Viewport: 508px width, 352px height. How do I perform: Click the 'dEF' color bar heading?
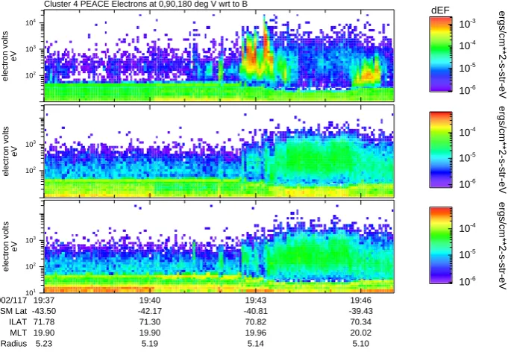[x=440, y=10]
